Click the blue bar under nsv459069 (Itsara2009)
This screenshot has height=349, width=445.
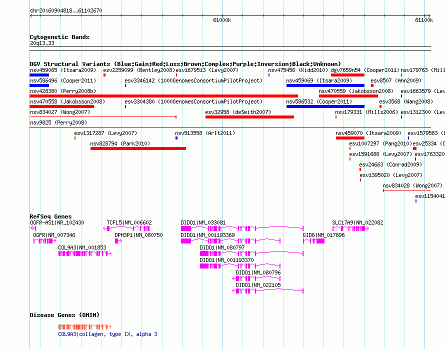(x=325, y=85)
